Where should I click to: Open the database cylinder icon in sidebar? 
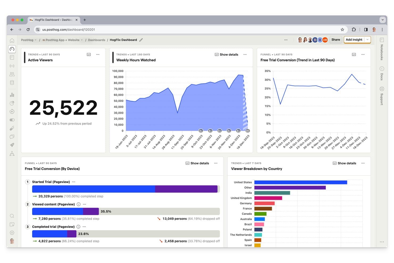[x=12, y=83]
